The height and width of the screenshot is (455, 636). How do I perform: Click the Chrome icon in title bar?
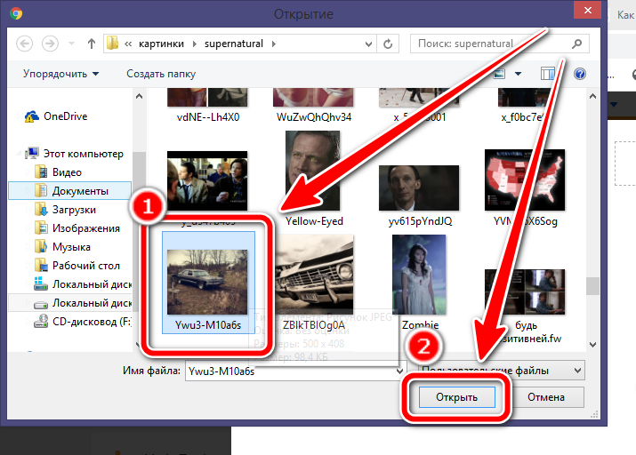point(16,14)
